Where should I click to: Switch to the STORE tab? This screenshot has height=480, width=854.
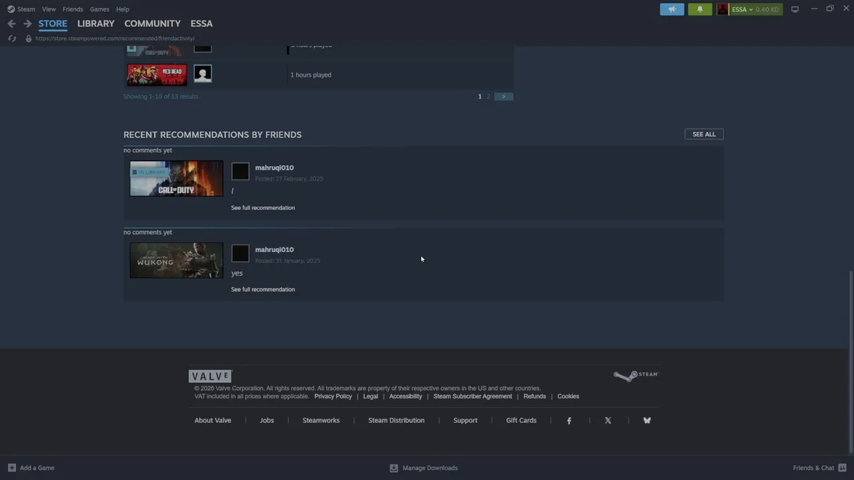point(53,23)
